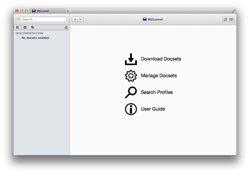Open the Search Profiles link
The width and height of the screenshot is (250, 174).
(157, 92)
